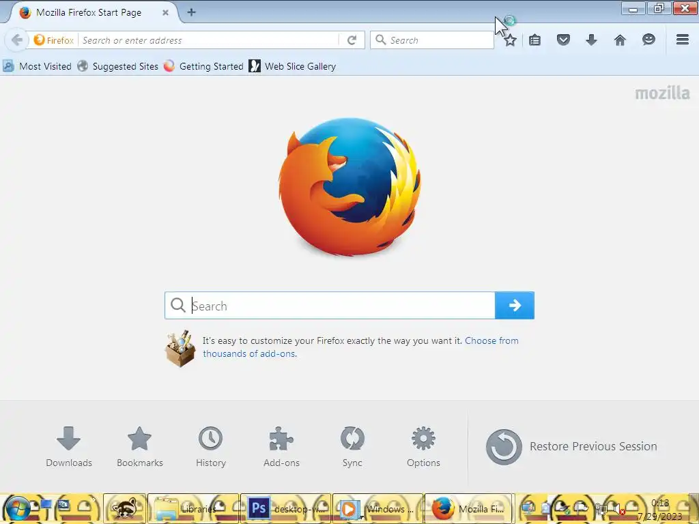Go to home page via house icon
699x524 pixels.
620,40
